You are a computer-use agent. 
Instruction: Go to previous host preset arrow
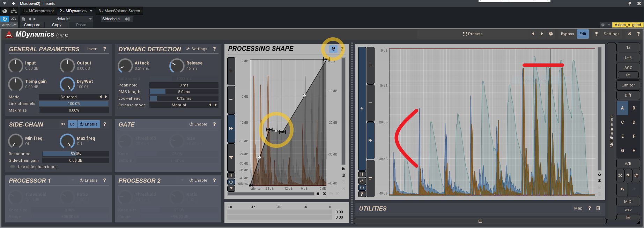pos(30,19)
